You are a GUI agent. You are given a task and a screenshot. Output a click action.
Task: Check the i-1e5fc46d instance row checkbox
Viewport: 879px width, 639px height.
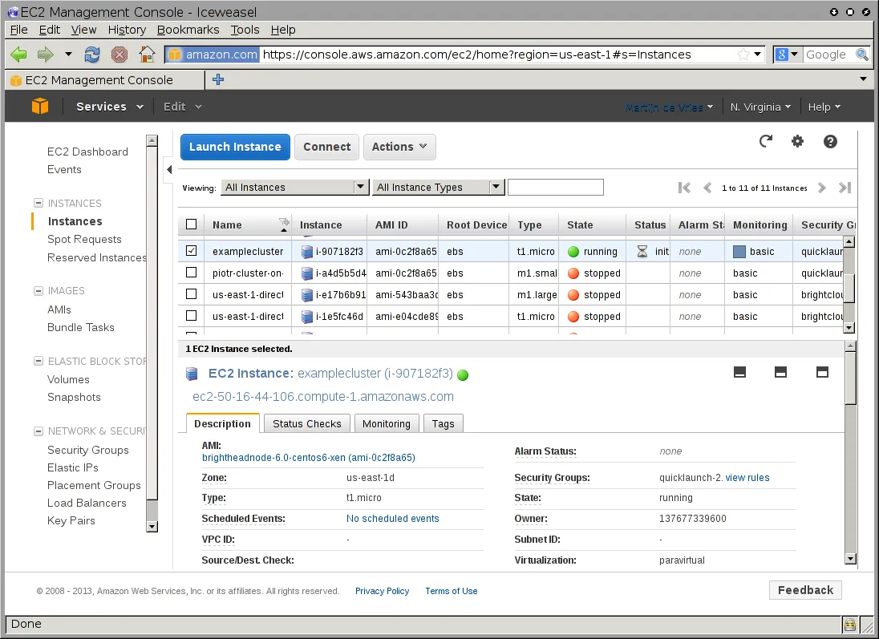pos(191,316)
